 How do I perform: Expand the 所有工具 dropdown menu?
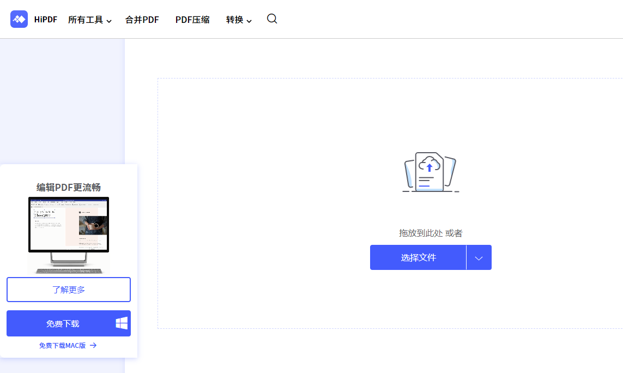89,19
